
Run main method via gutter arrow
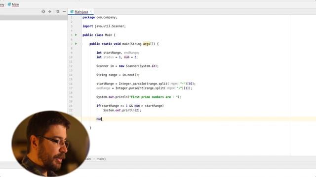click(x=76, y=44)
